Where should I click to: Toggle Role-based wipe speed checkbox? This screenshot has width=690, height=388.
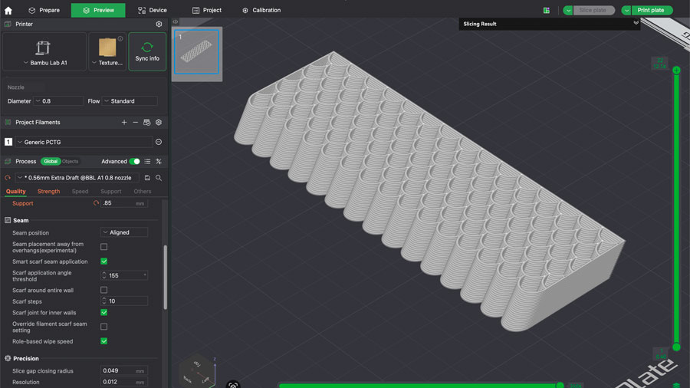(x=103, y=341)
